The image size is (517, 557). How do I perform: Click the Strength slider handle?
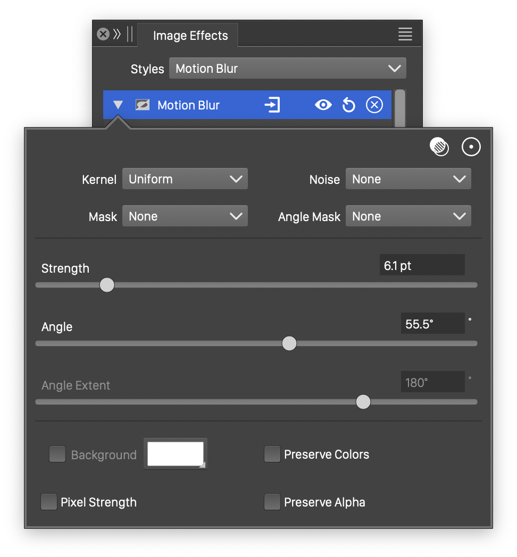click(107, 285)
